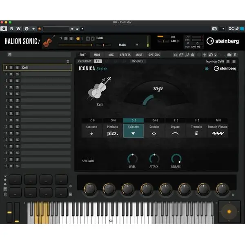The image size is (245, 245).
Task: Pick the Sustain Vibrato articulation
Action: (218, 130)
